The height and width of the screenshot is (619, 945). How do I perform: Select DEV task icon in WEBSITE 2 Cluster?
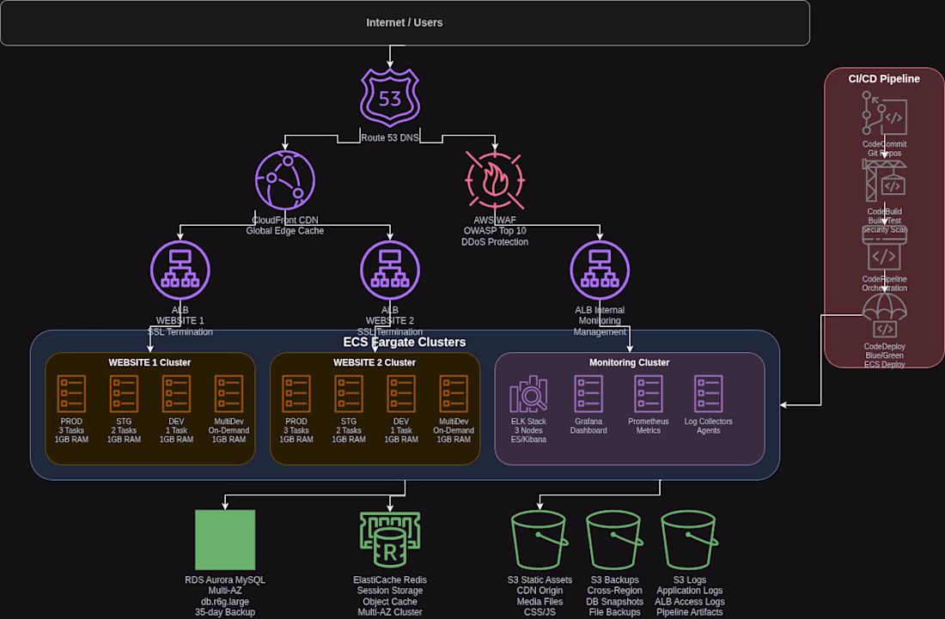click(401, 394)
